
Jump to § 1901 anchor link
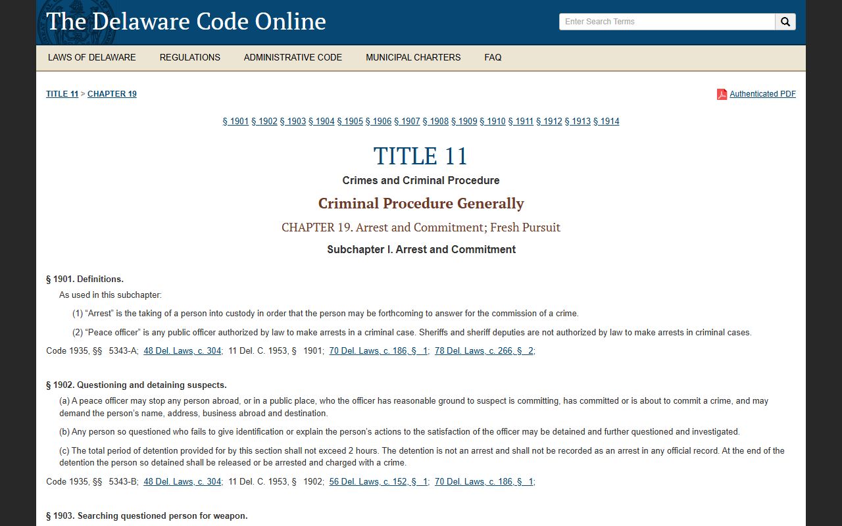click(x=235, y=121)
